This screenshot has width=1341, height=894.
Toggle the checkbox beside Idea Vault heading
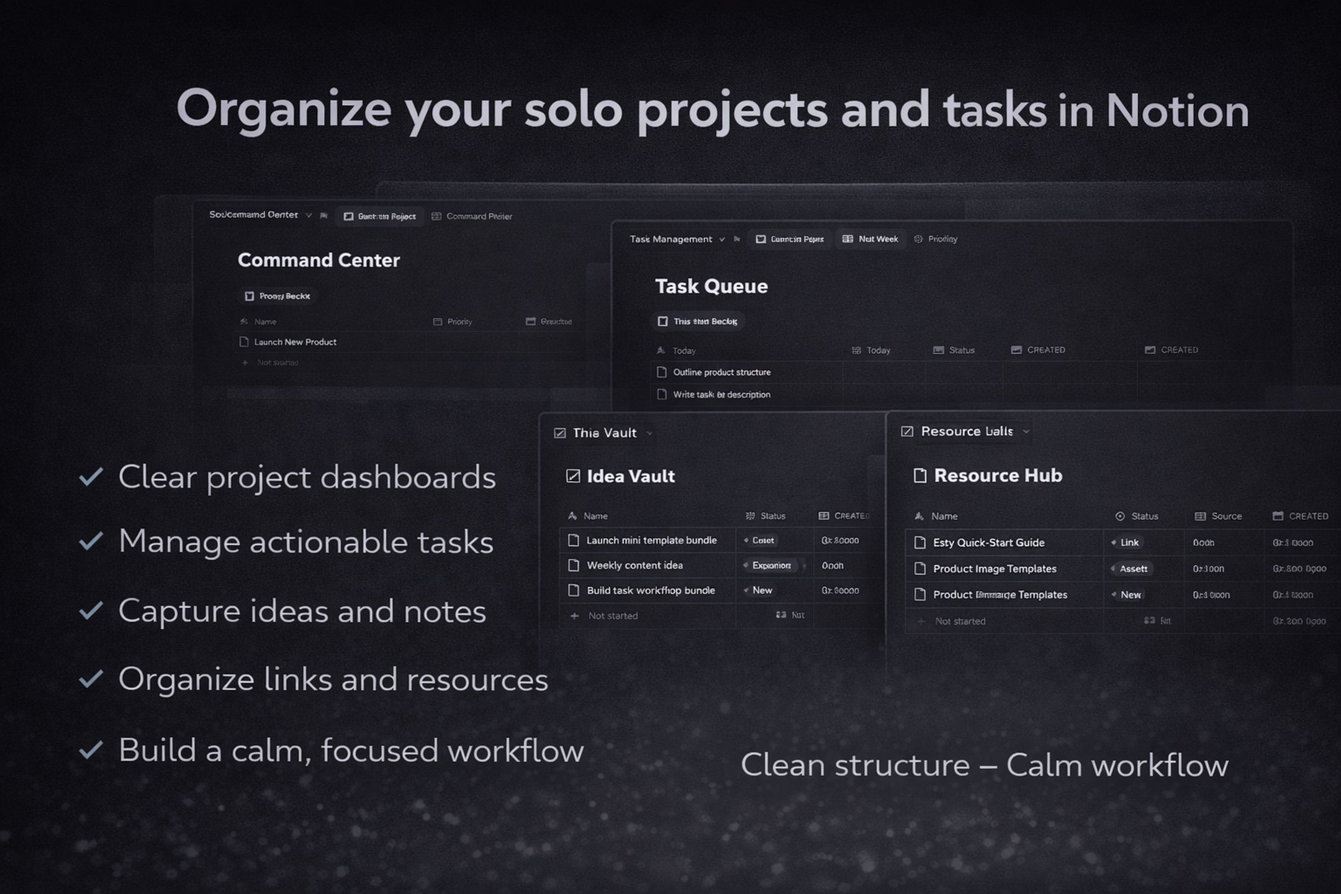(x=573, y=476)
